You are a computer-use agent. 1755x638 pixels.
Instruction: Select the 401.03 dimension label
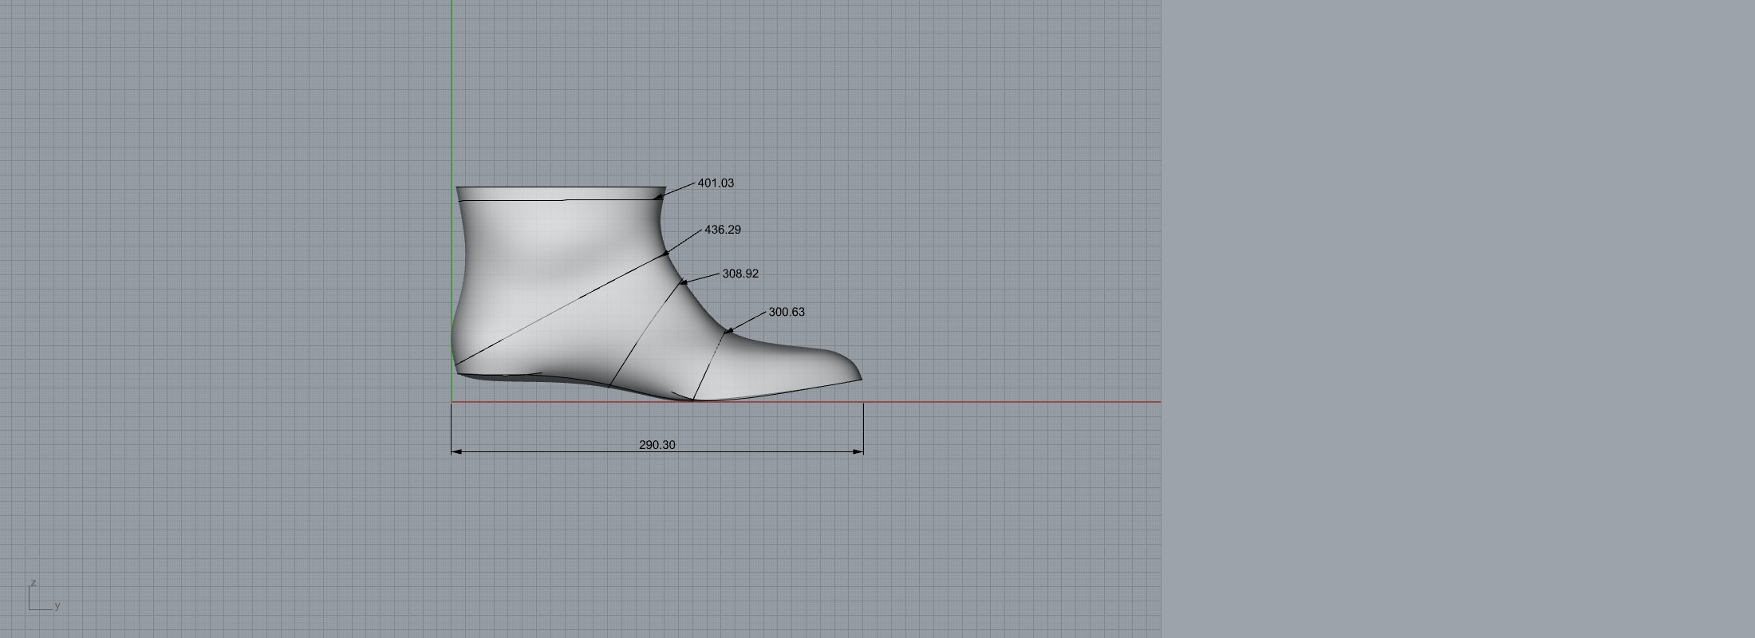click(x=715, y=183)
